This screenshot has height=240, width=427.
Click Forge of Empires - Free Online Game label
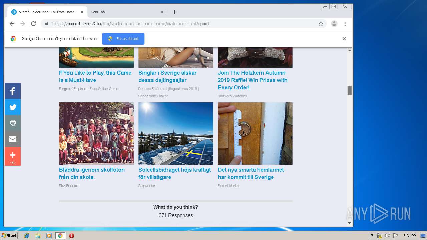coord(88,89)
